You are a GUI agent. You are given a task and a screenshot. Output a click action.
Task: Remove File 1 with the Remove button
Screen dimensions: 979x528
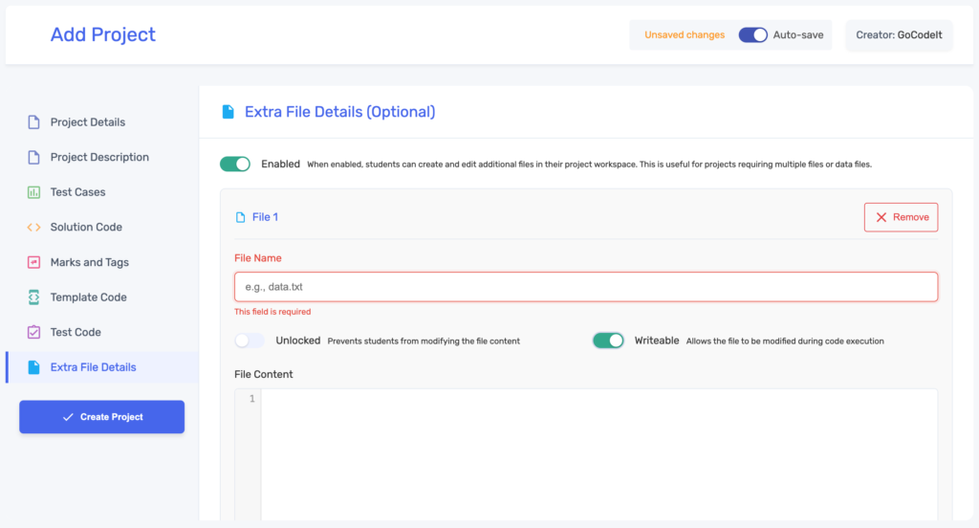[x=901, y=217]
